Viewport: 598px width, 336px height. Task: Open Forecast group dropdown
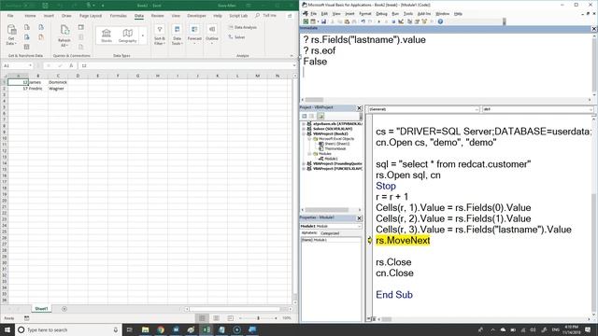(194, 35)
